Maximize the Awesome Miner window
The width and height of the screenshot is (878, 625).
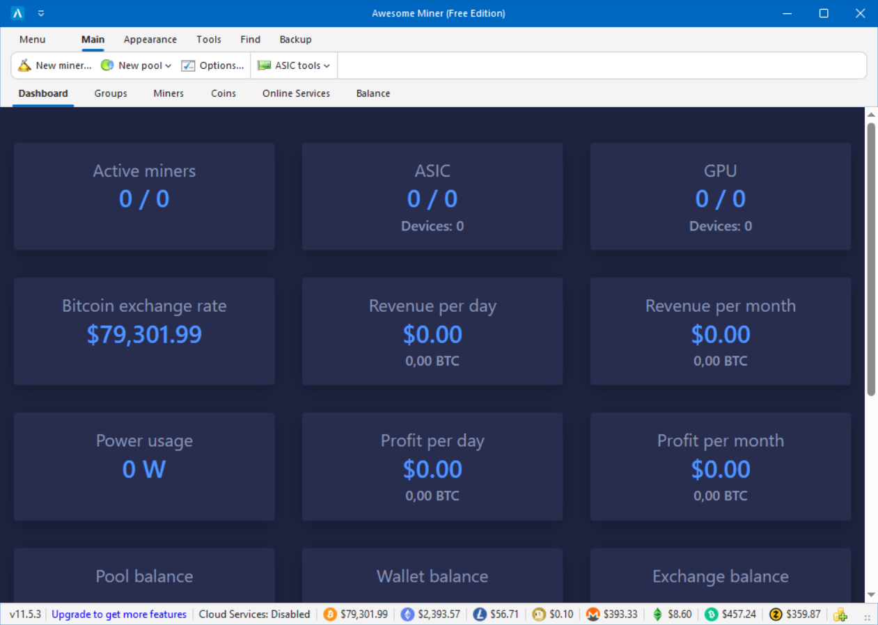824,13
